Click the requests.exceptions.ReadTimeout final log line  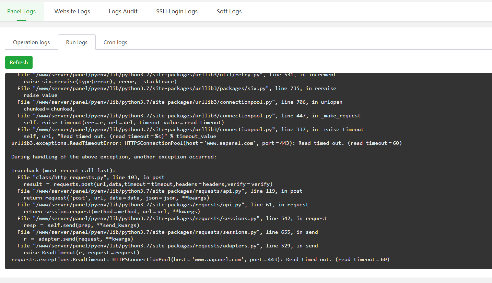point(200,259)
